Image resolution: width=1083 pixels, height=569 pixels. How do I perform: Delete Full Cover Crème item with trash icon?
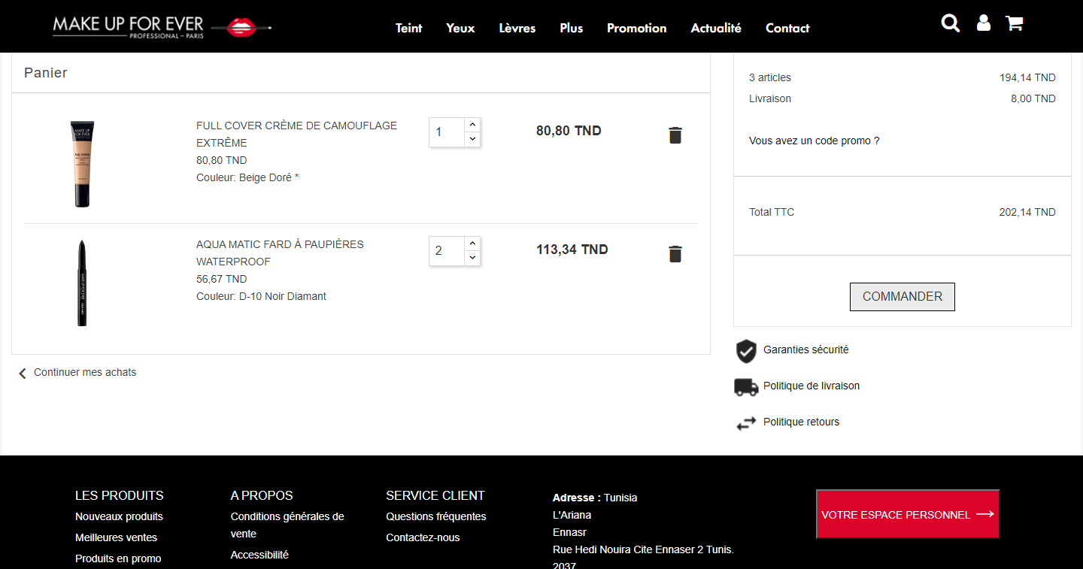[x=675, y=135]
